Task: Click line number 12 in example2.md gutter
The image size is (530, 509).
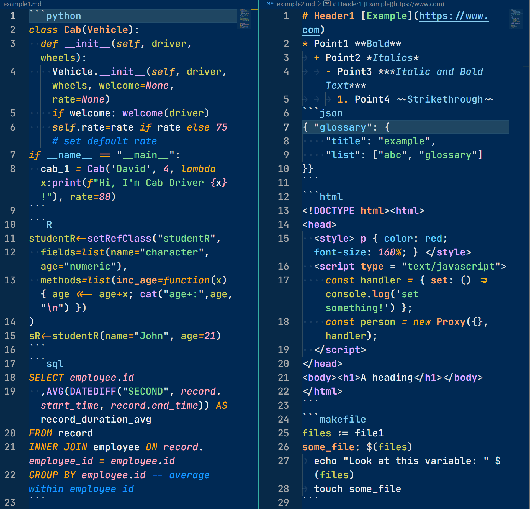Action: coord(284,197)
